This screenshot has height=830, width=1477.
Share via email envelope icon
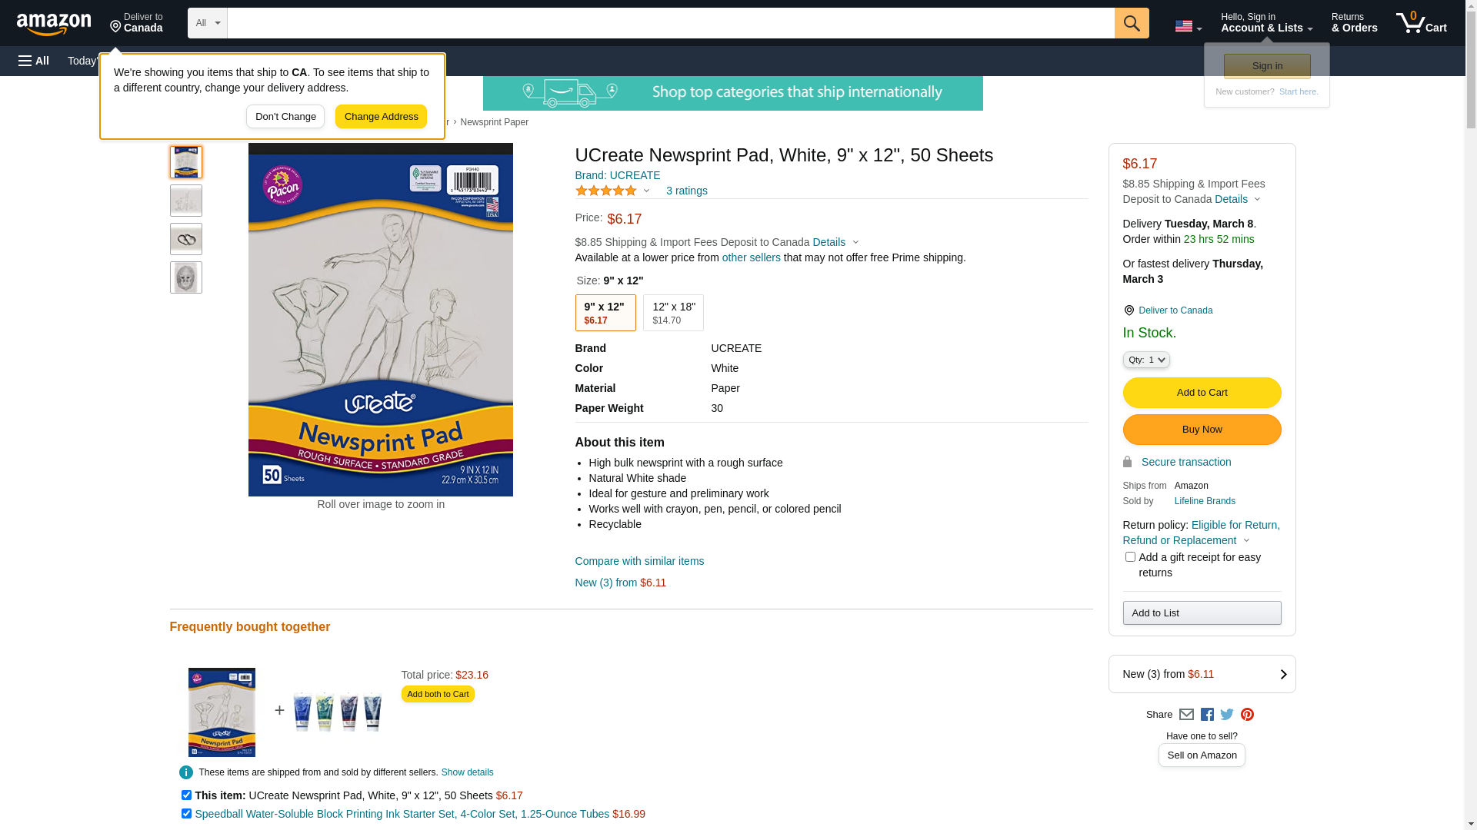pos(1186,715)
